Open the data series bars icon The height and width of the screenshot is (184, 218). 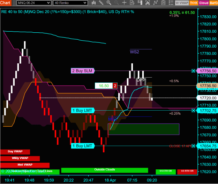(x=148, y=3)
